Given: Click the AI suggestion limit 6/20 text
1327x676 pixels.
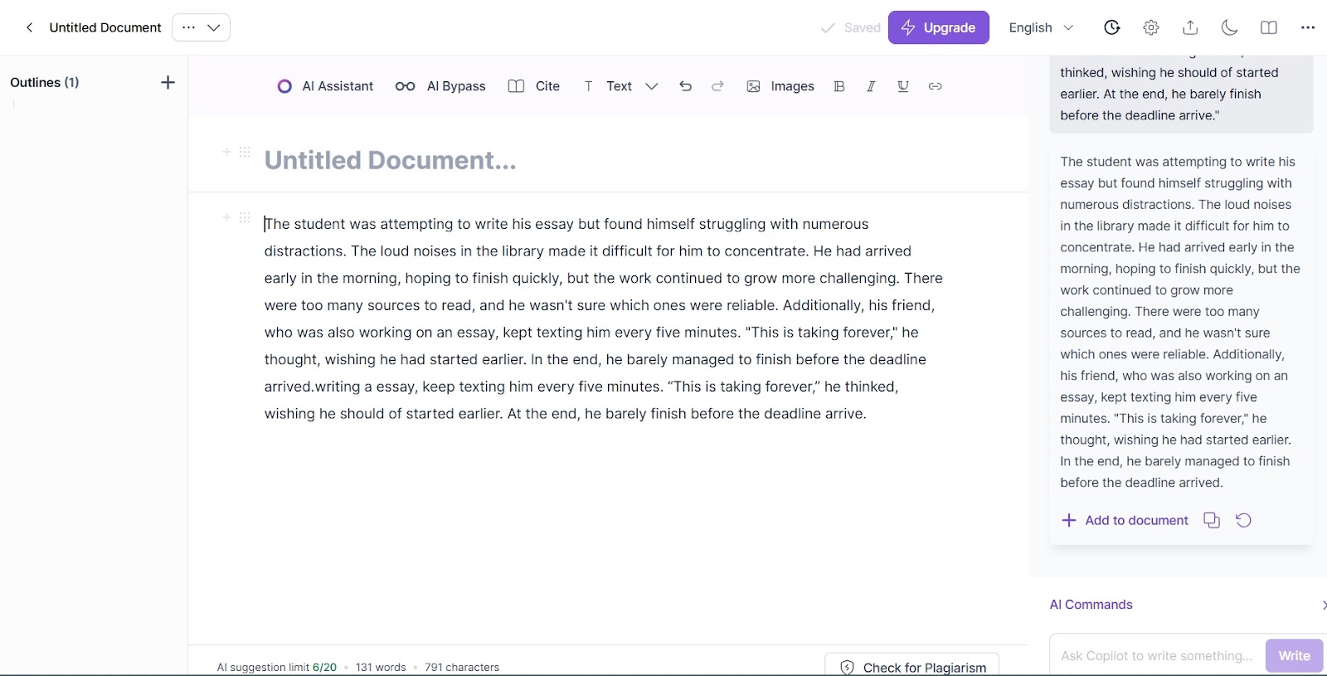Looking at the screenshot, I should click(x=277, y=667).
